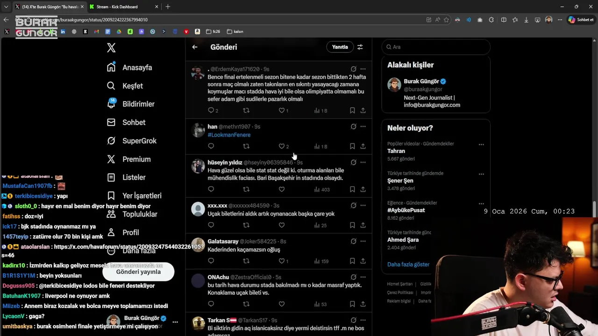Open Burak Güngör's profile in Alakalı kişiler

pos(436,93)
